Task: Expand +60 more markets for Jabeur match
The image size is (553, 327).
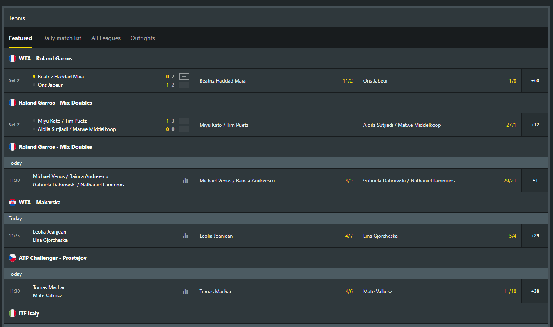Action: tap(535, 81)
